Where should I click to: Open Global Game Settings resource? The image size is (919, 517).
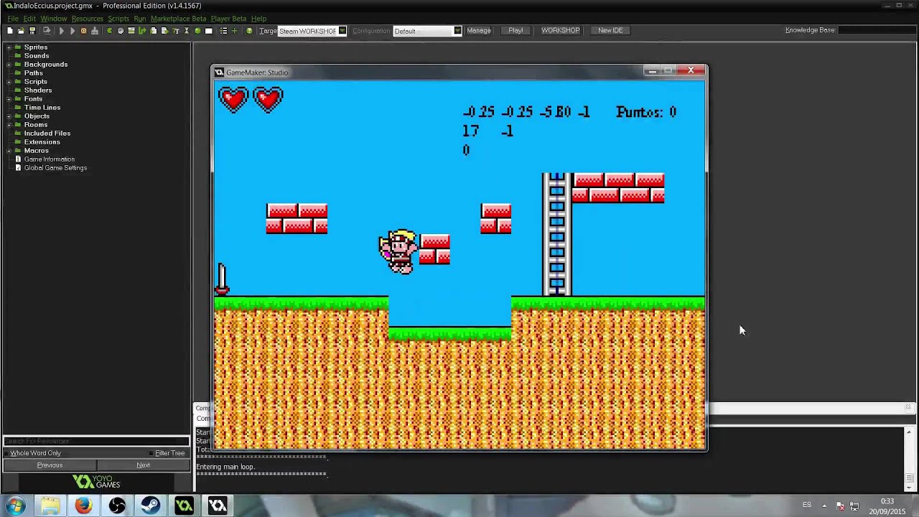click(x=55, y=168)
